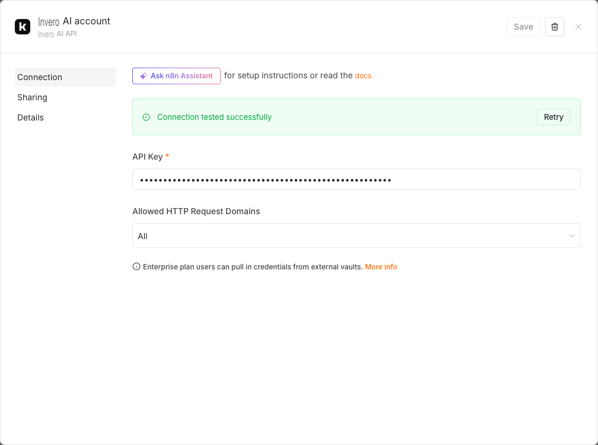Click the Save button
The width and height of the screenshot is (598, 445).
523,27
